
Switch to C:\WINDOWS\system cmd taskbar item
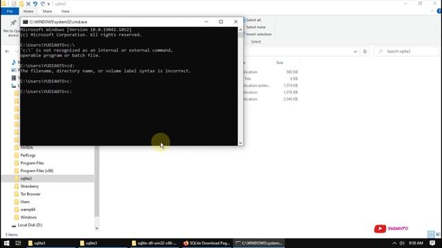pos(259,243)
